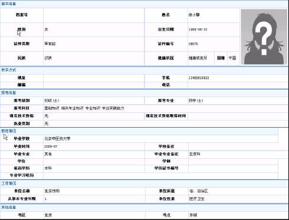Click the 姓名 value field
The width and height of the screenshot is (289, 220).
pyautogui.click(x=214, y=15)
